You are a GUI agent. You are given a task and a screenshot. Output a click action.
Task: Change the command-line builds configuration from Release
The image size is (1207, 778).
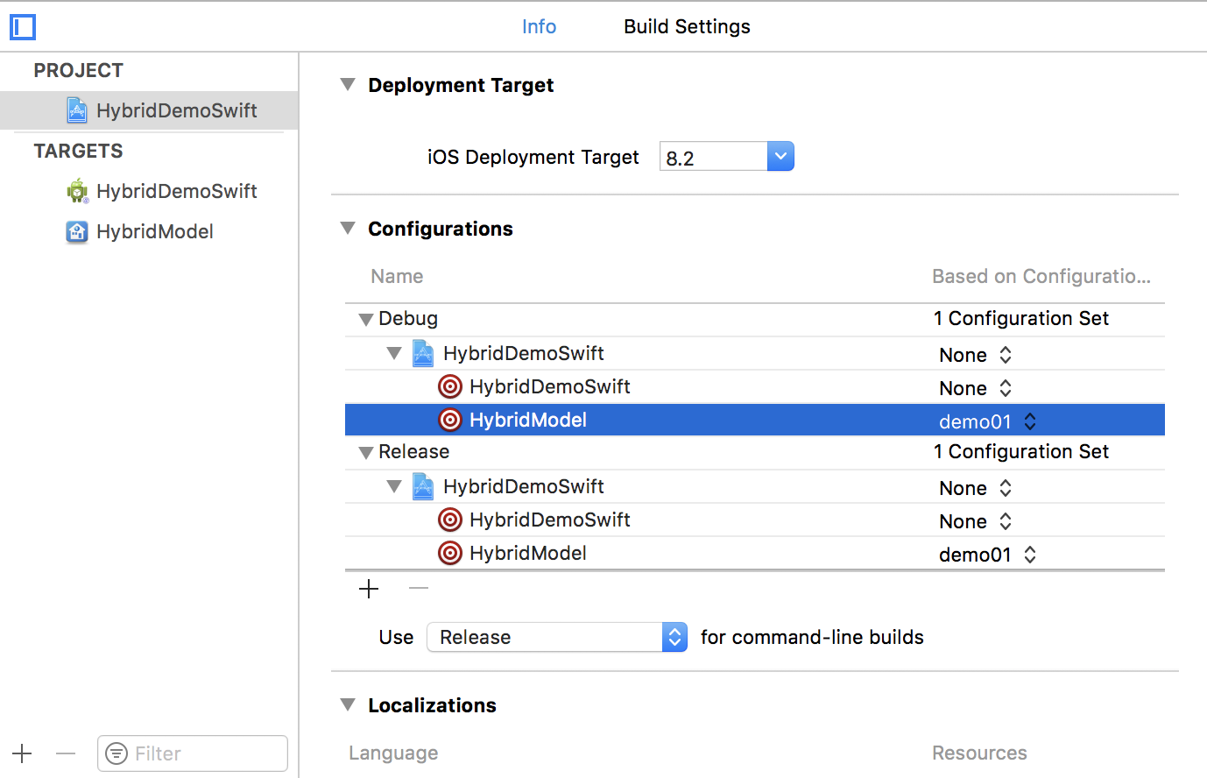coord(674,637)
